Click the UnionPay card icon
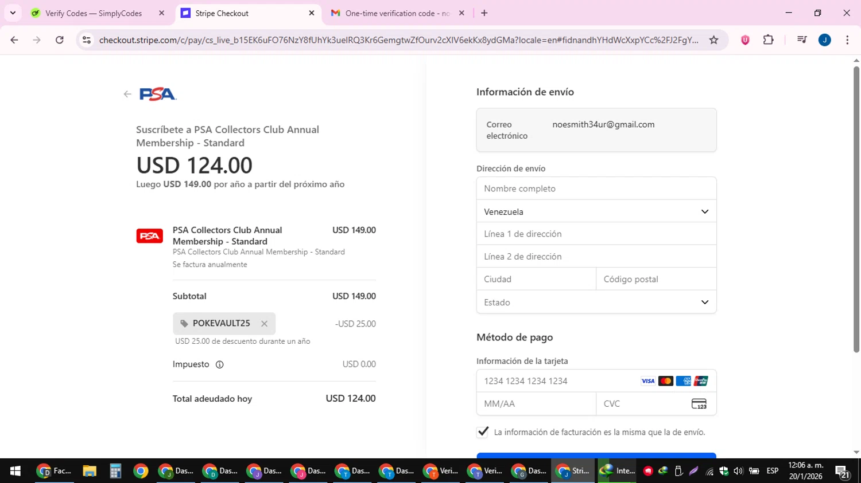The height and width of the screenshot is (483, 861). coord(701,381)
